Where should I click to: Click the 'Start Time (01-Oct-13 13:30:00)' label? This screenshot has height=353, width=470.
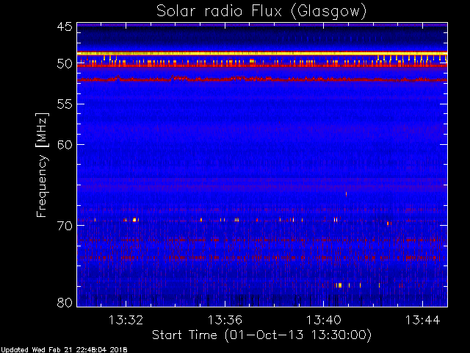[x=261, y=335]
